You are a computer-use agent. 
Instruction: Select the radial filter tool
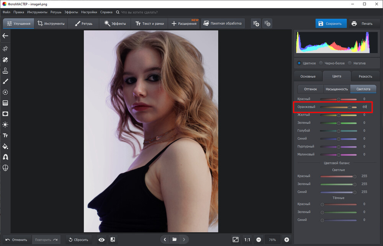click(x=5, y=92)
